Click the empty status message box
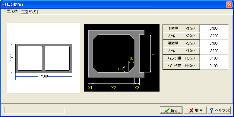This screenshot has width=234, height=117. 34,110
